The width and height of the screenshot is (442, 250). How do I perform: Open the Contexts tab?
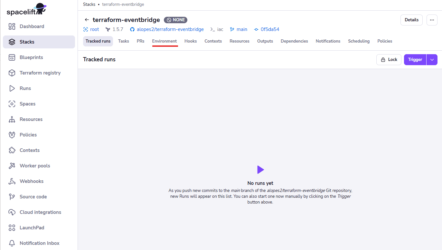[x=213, y=41]
